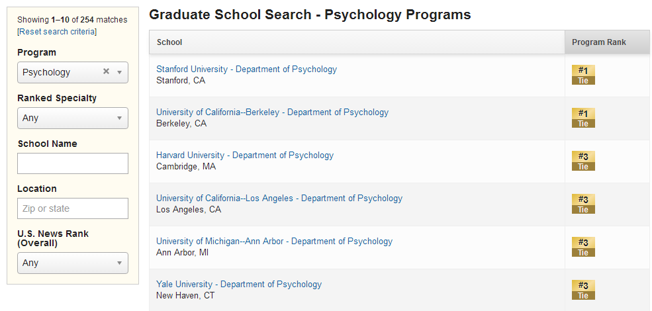Open the Program dropdown arrow
Image resolution: width=652 pixels, height=311 pixels.
[119, 72]
